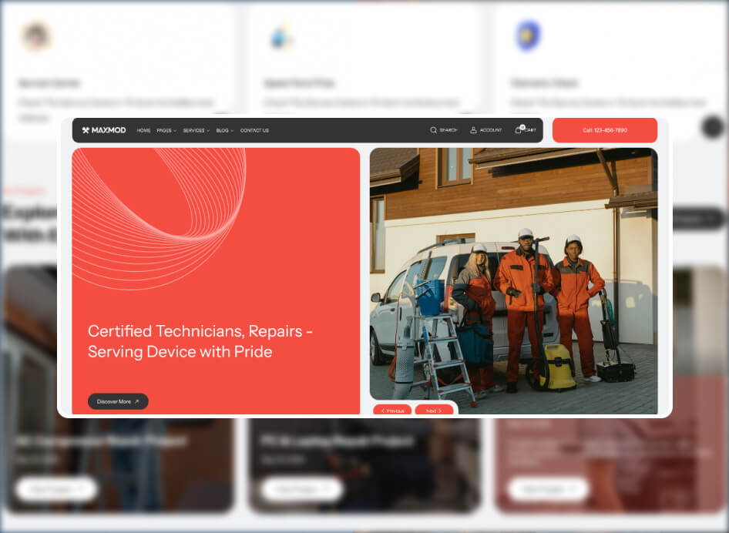
Task: Expand the Services dropdown menu
Action: [x=196, y=130]
